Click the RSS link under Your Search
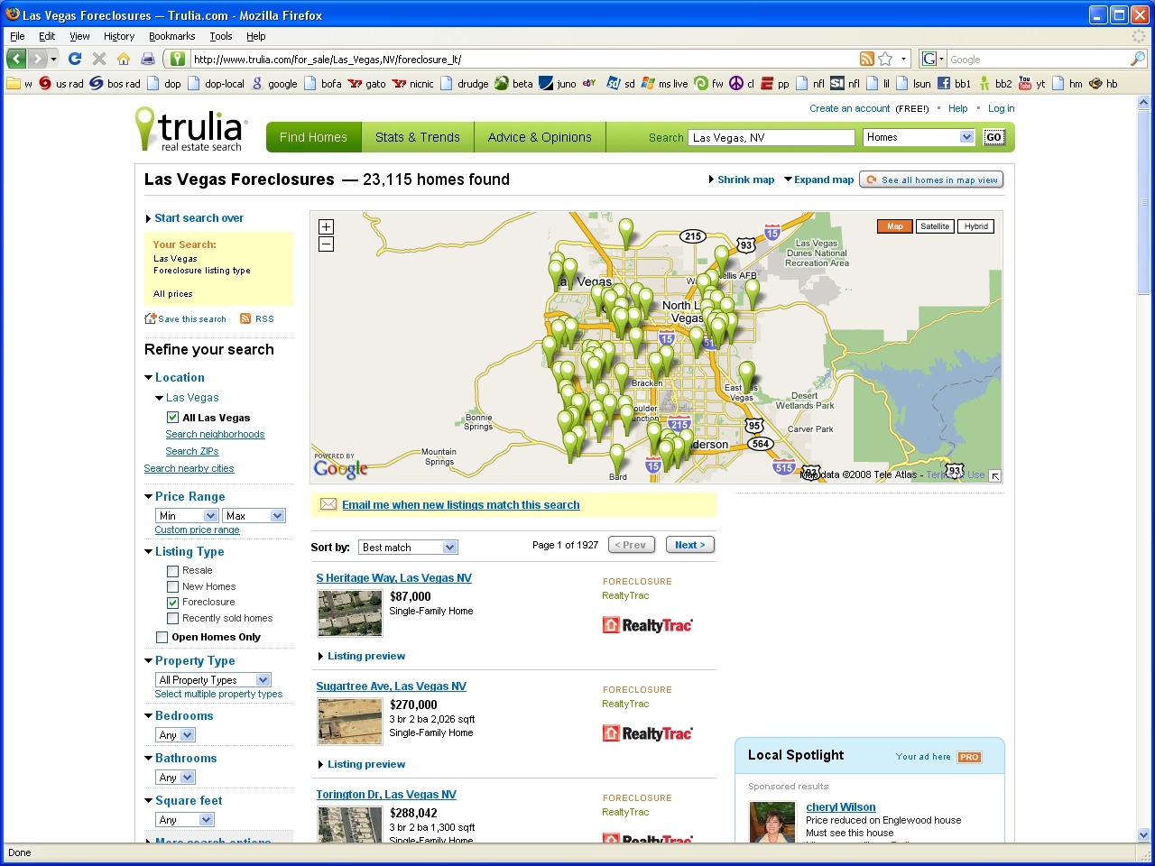The image size is (1155, 866). tap(257, 319)
